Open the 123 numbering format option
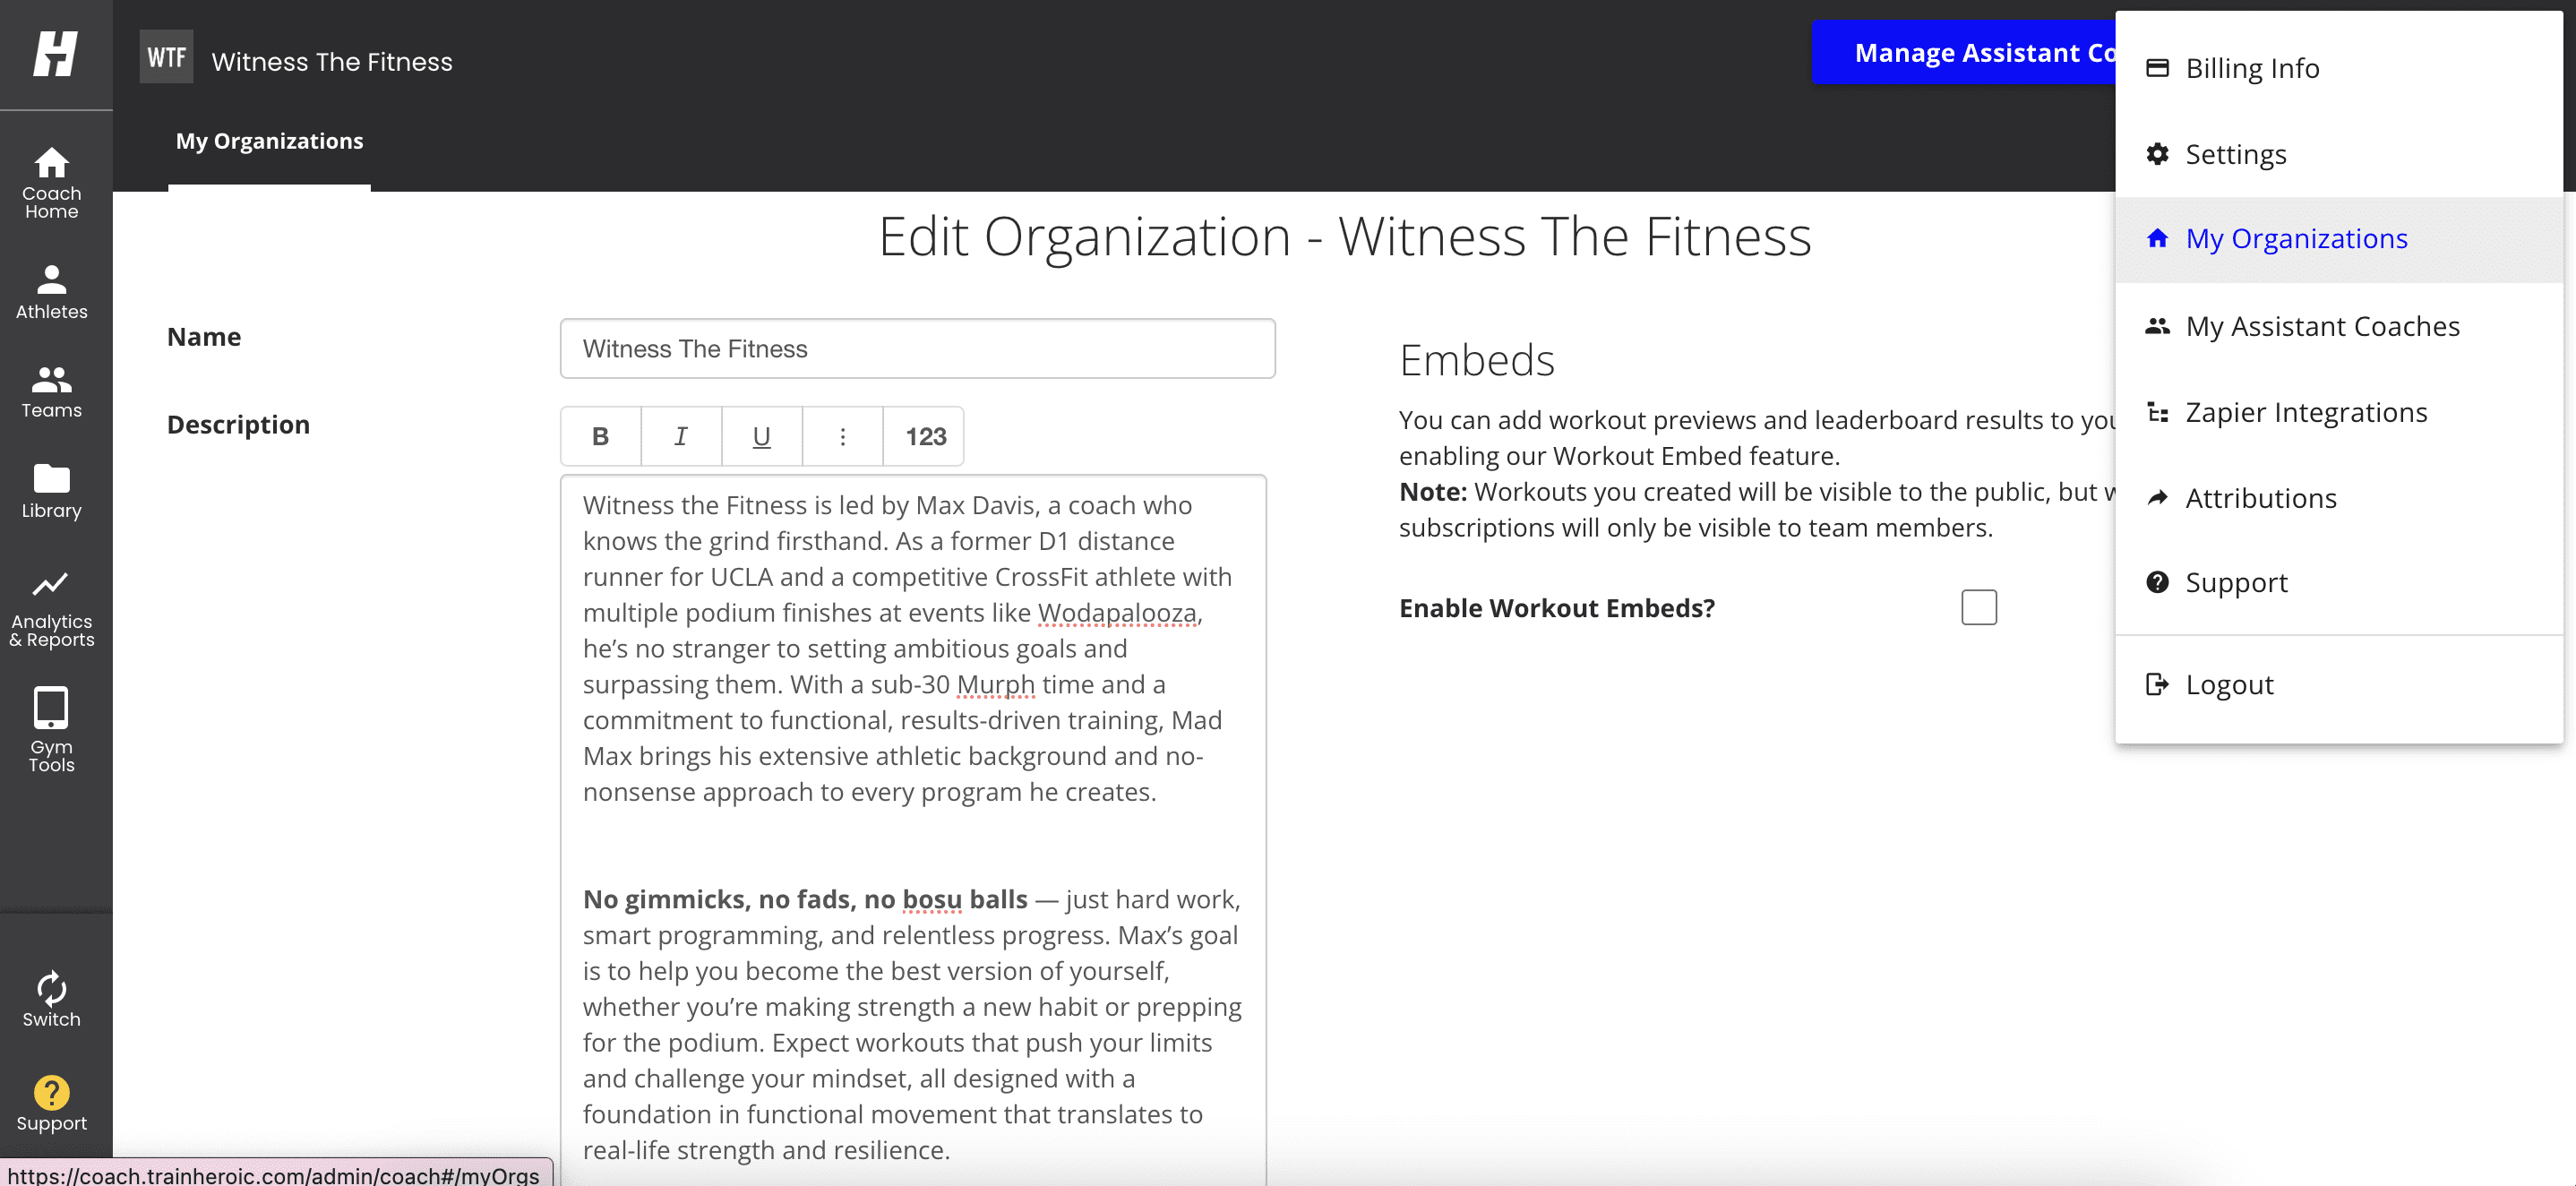2576x1186 pixels. (924, 436)
